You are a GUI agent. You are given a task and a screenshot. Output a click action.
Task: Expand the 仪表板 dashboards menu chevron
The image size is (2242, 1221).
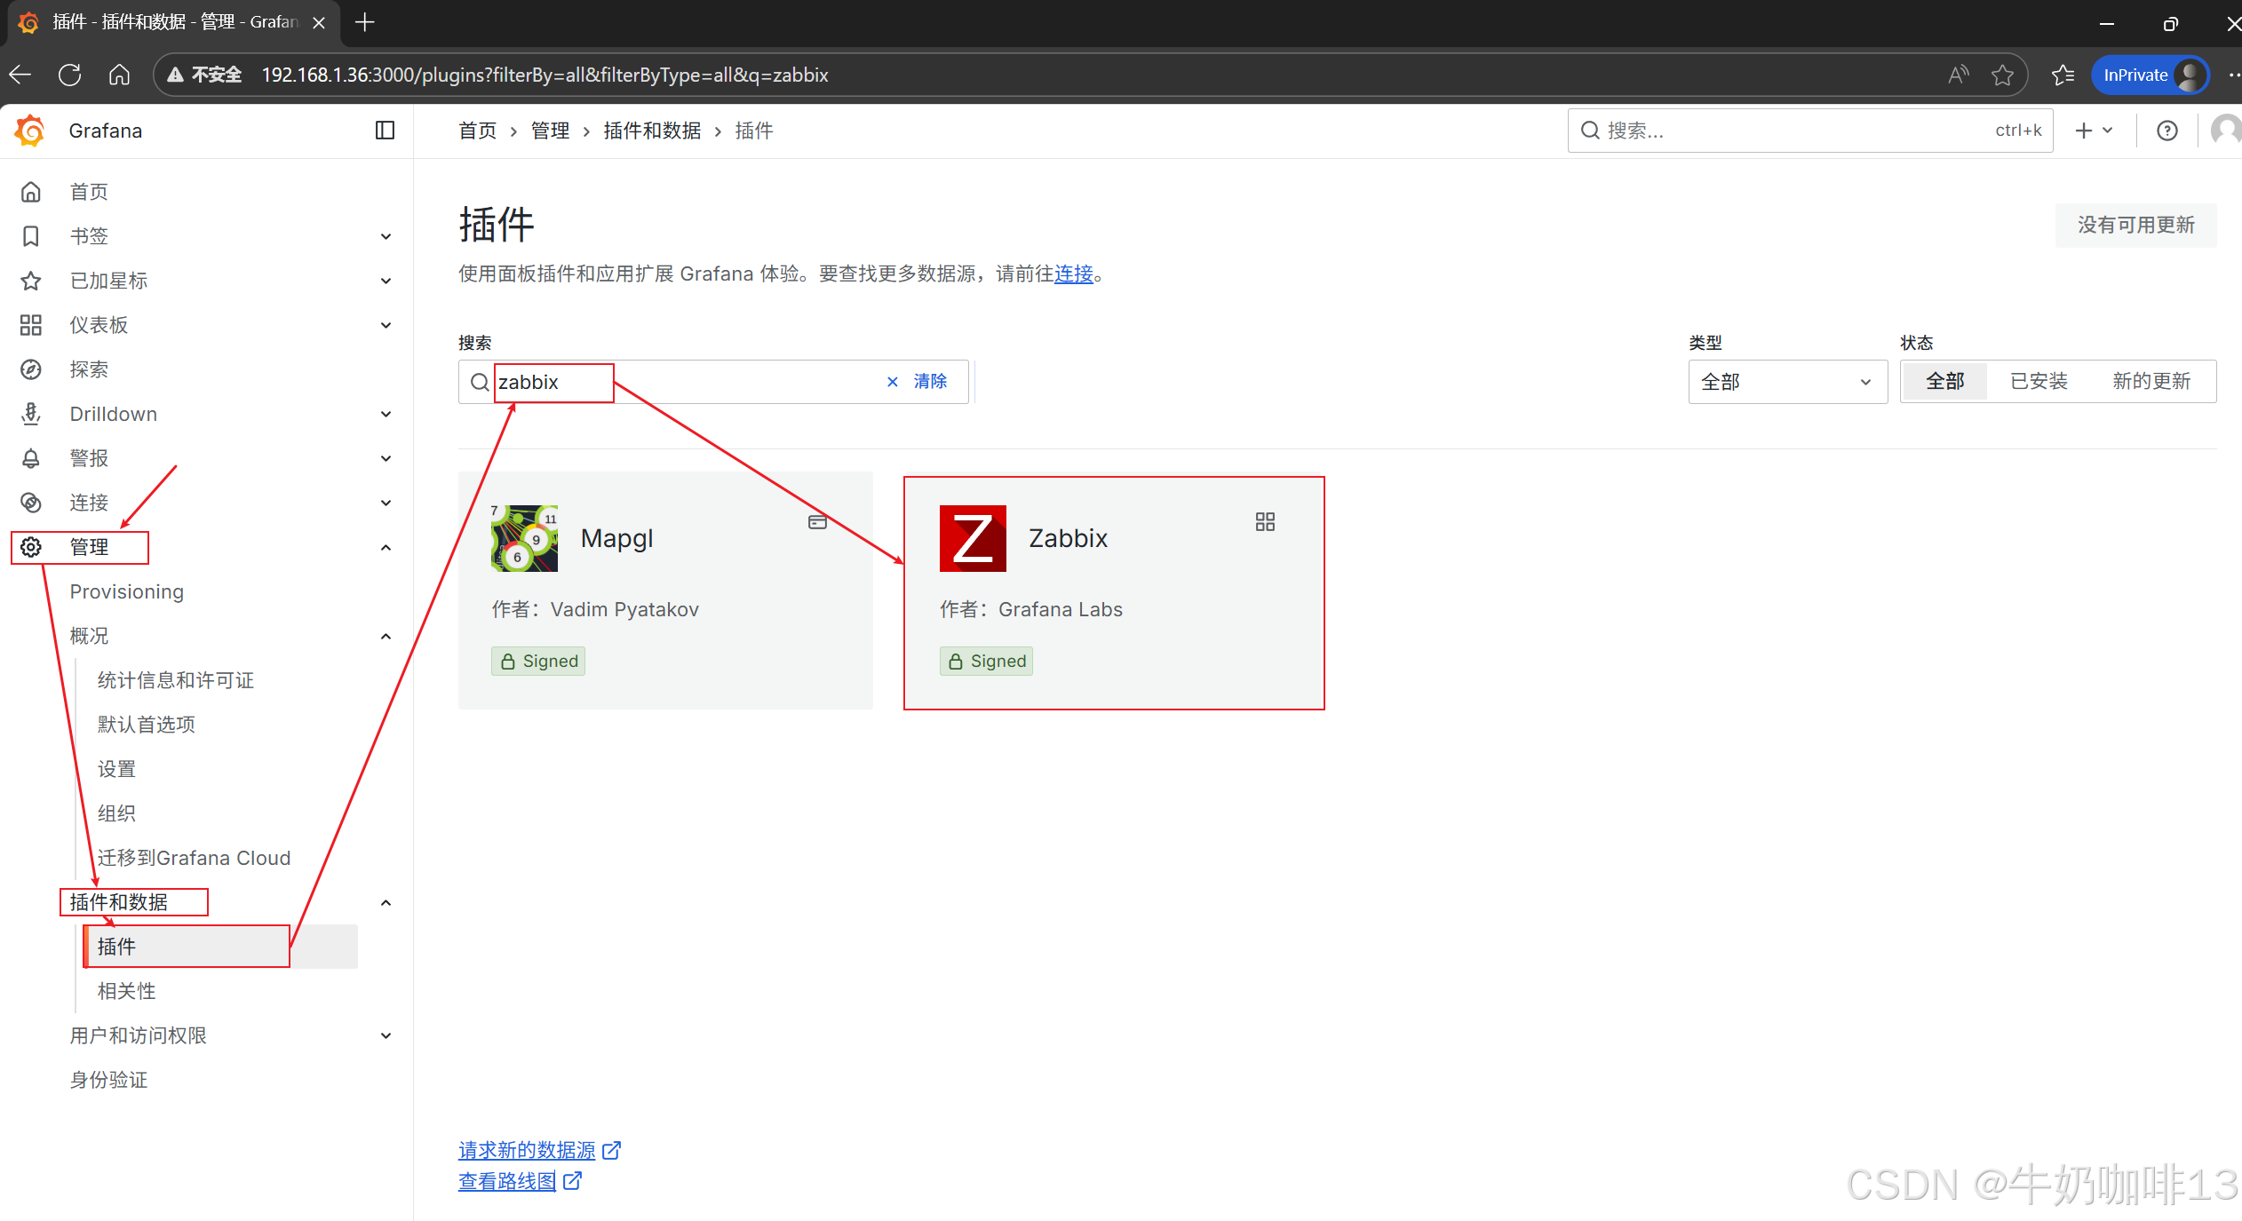[x=386, y=325]
